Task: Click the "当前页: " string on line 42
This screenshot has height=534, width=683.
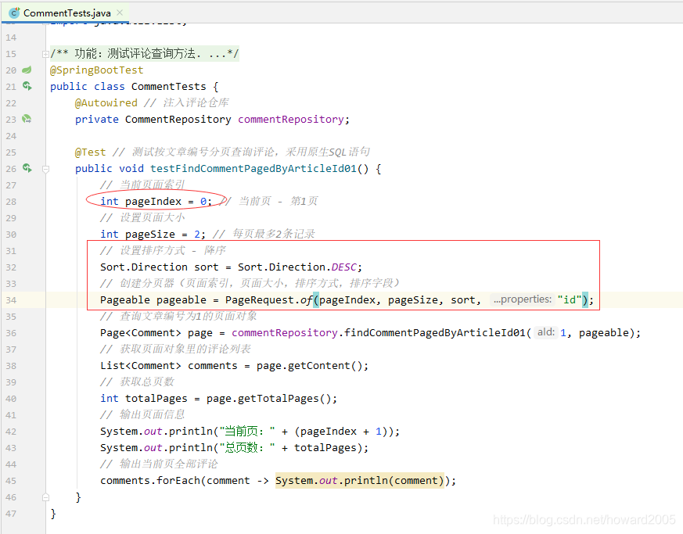Action: (x=247, y=432)
